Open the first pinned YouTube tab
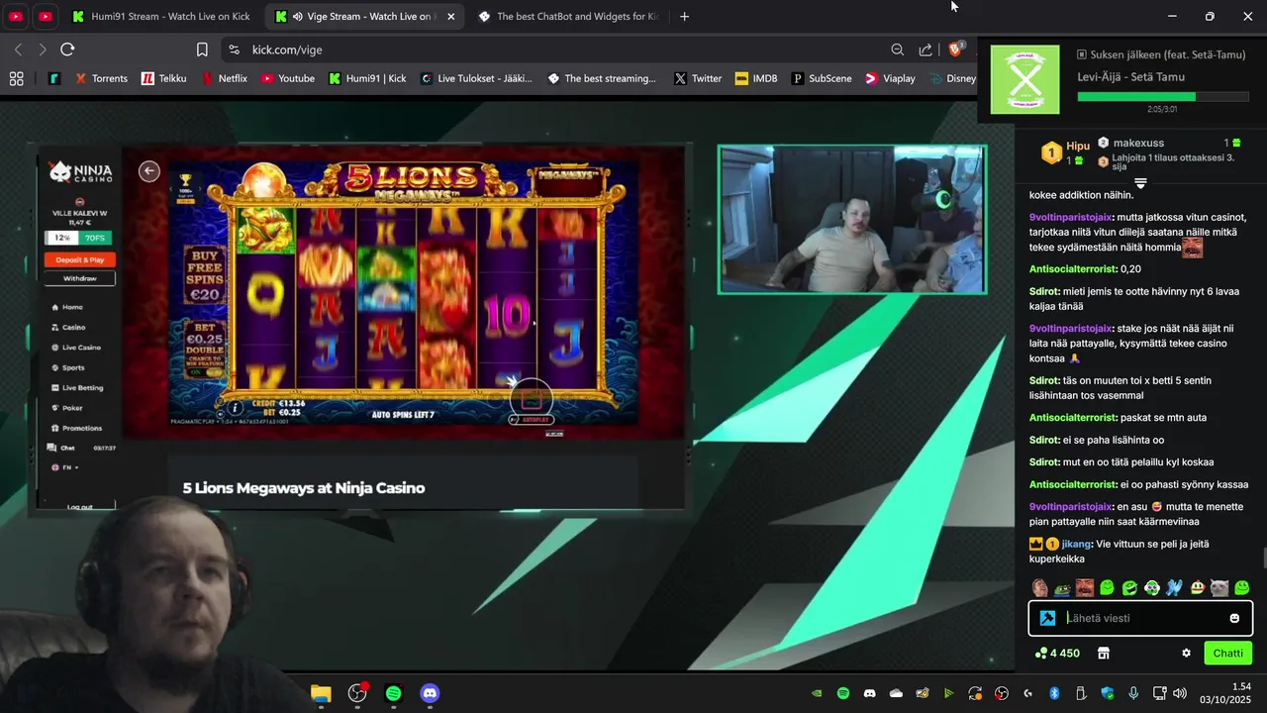 [x=16, y=16]
